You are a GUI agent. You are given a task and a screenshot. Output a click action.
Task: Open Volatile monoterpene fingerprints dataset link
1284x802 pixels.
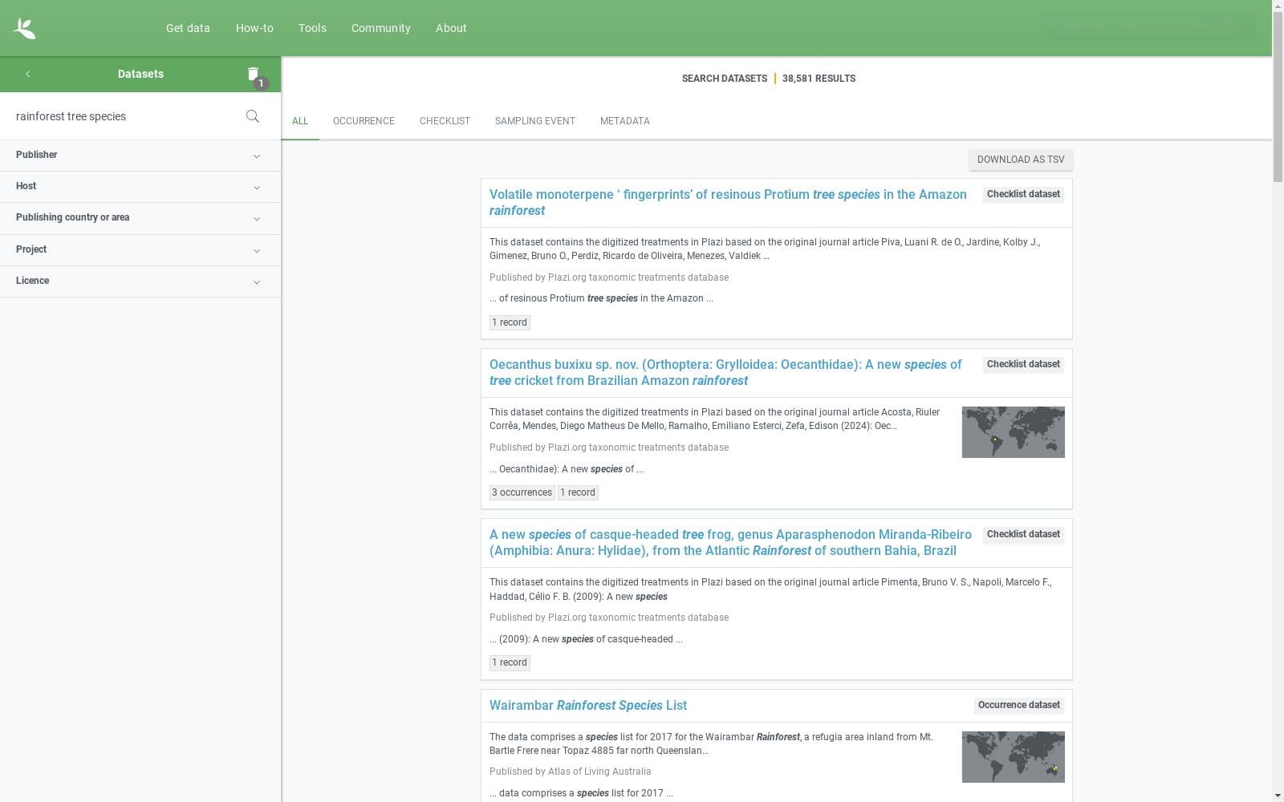[x=728, y=202]
